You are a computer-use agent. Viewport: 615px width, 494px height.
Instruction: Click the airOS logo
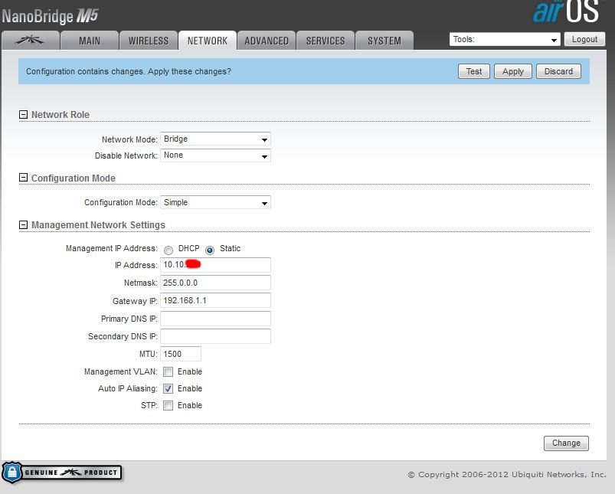[x=566, y=11]
